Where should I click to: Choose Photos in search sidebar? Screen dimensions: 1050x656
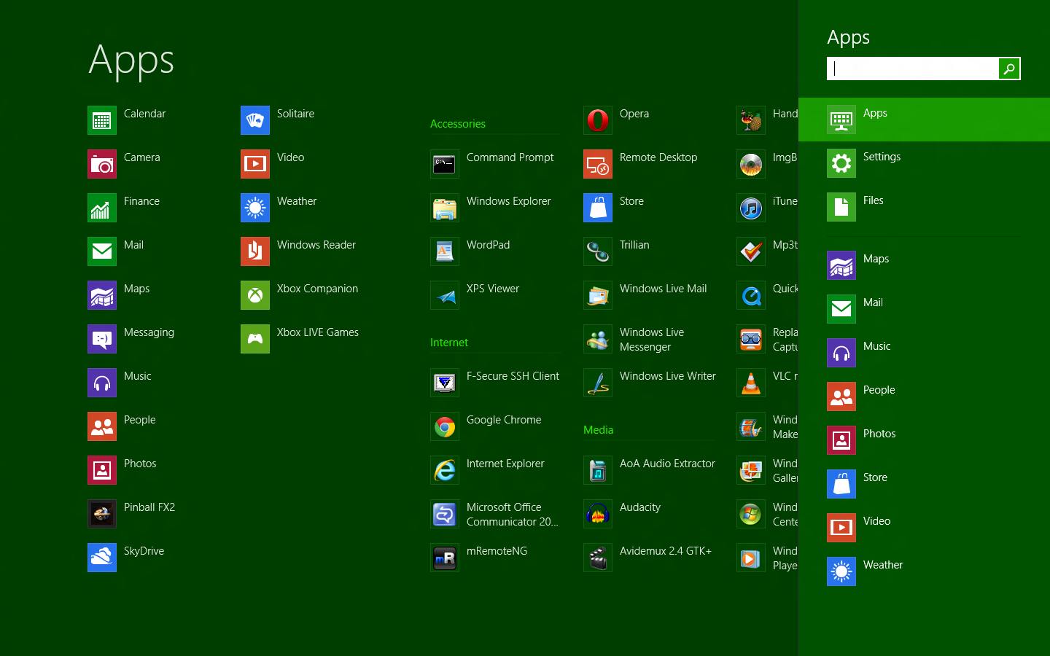click(924, 440)
